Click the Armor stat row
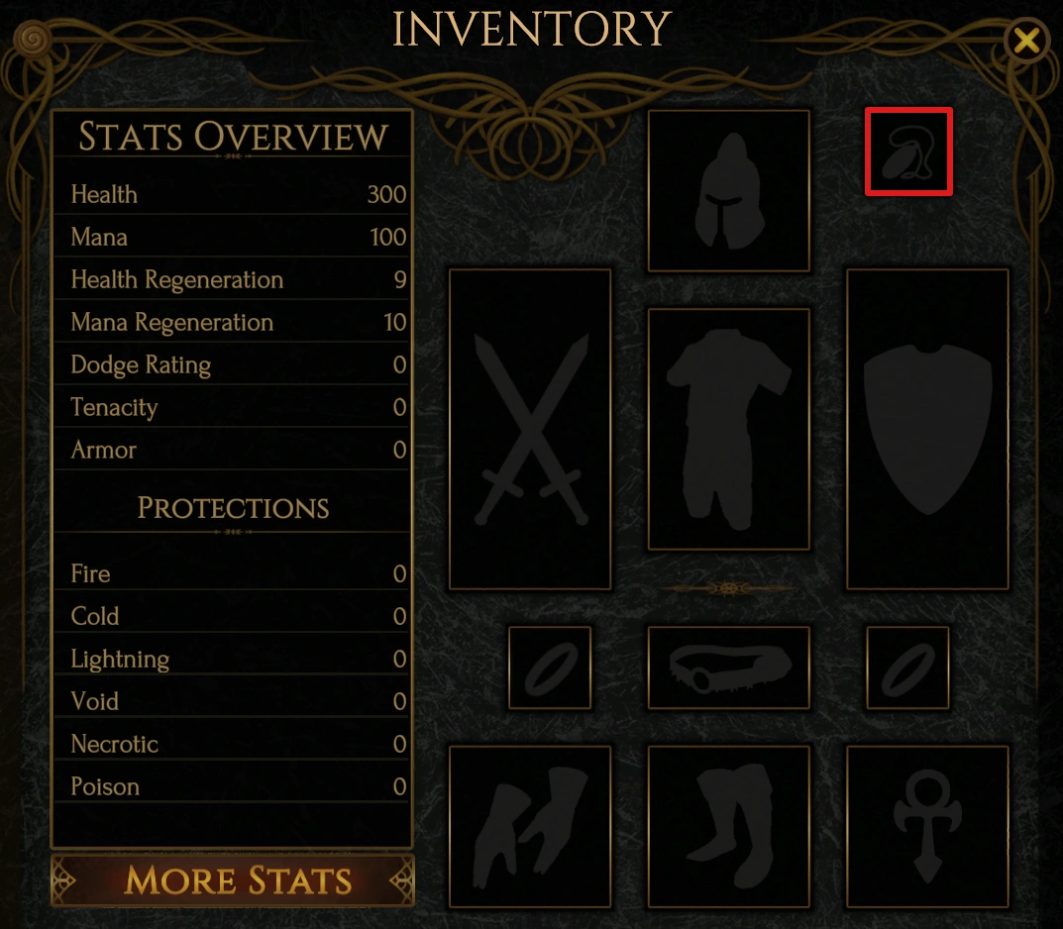This screenshot has width=1063, height=929. coord(233,450)
